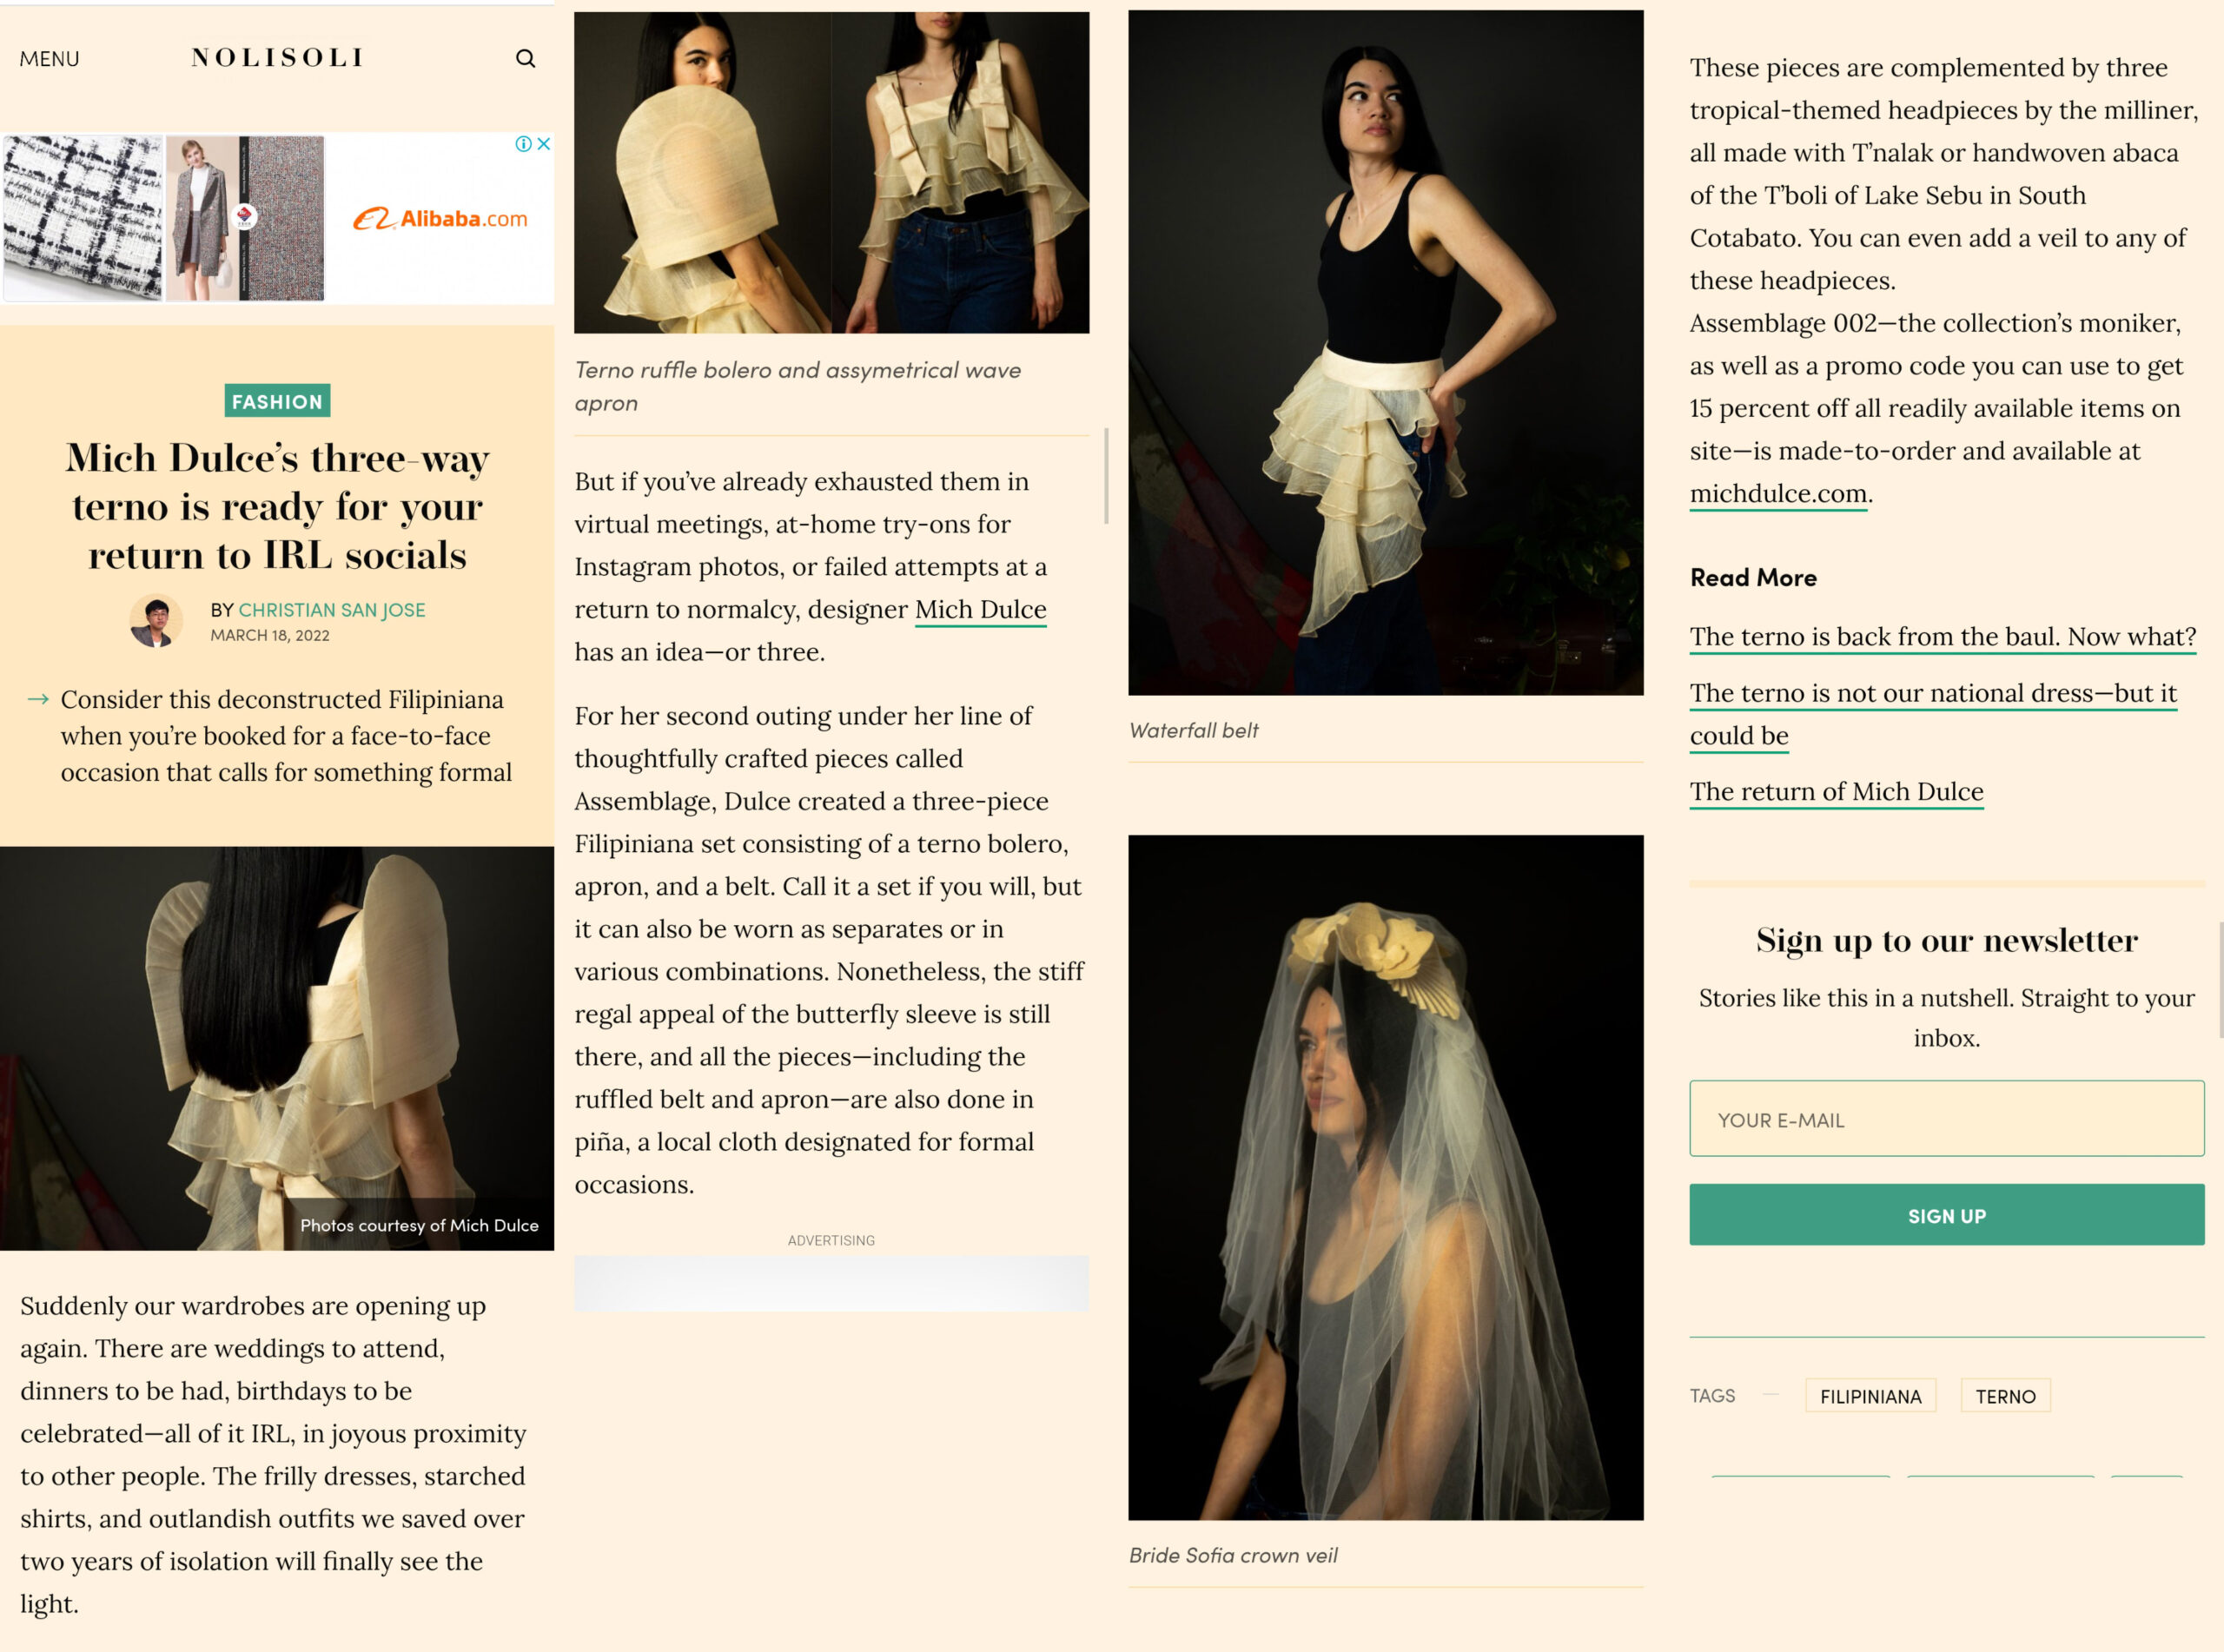Focus the YOUR E-MAIL field

click(x=1946, y=1119)
